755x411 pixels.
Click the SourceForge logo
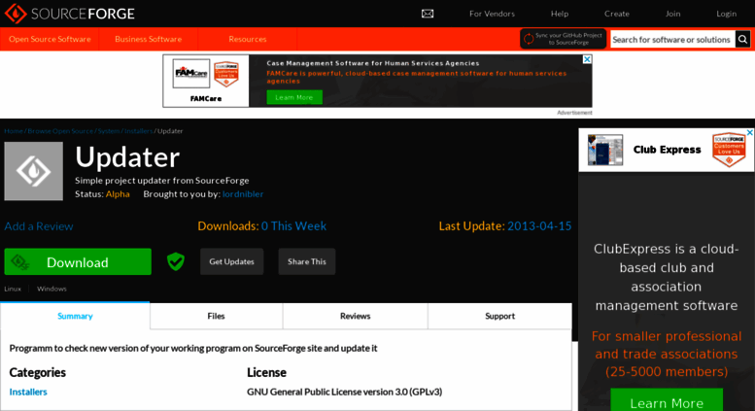coord(70,14)
